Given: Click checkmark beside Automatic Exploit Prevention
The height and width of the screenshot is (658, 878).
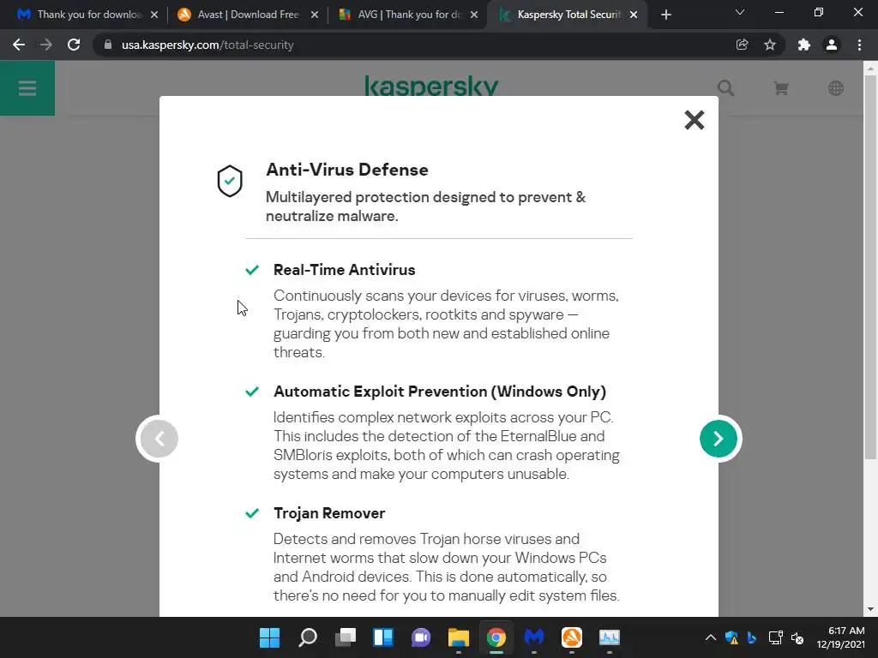Looking at the screenshot, I should click(252, 391).
